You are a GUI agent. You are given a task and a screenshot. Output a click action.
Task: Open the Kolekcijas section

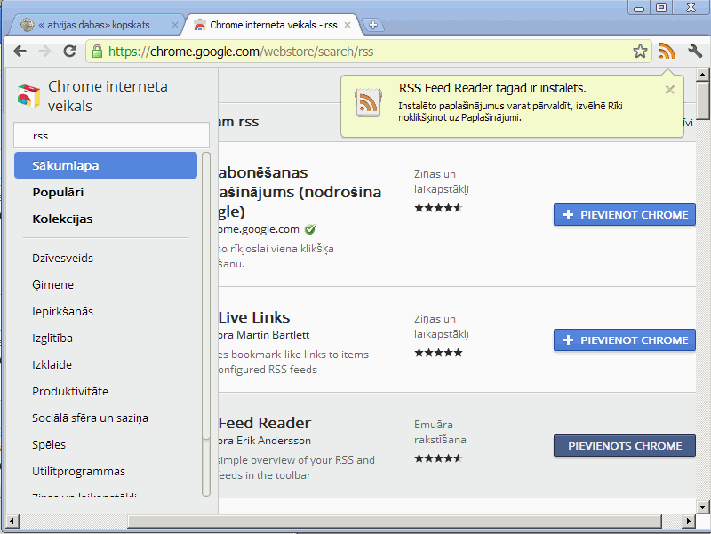(62, 219)
